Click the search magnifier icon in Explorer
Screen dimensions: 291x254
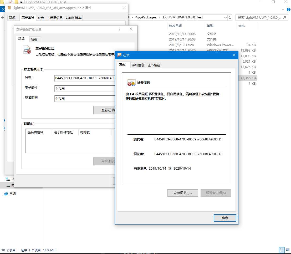(x=285, y=17)
